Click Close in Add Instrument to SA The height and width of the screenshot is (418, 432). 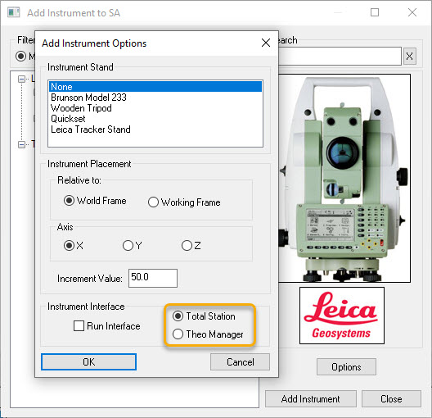point(391,399)
